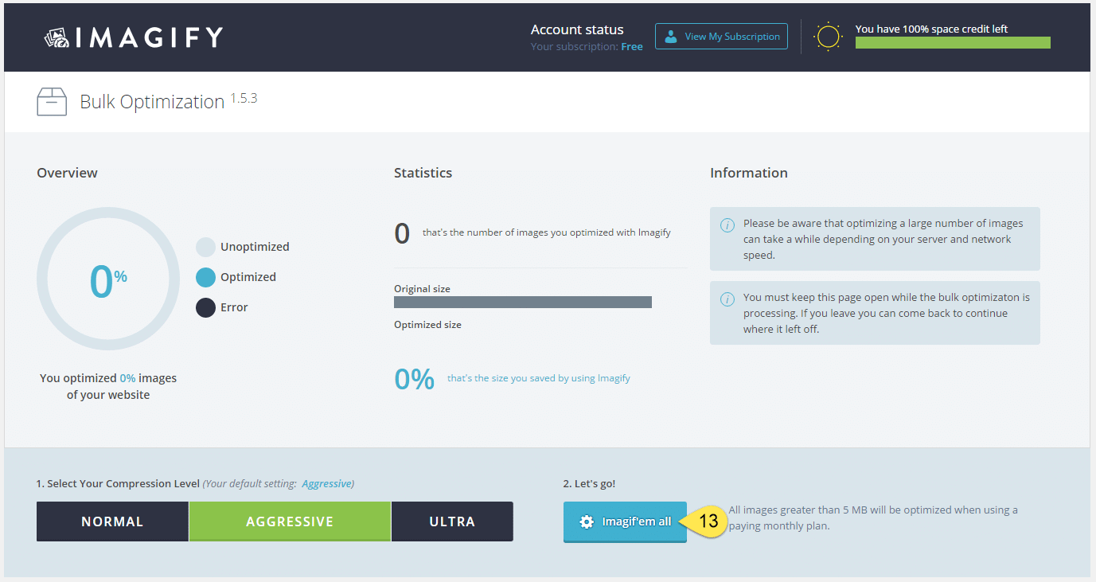Click the info icon about server speed
The width and height of the screenshot is (1096, 582).
(727, 225)
